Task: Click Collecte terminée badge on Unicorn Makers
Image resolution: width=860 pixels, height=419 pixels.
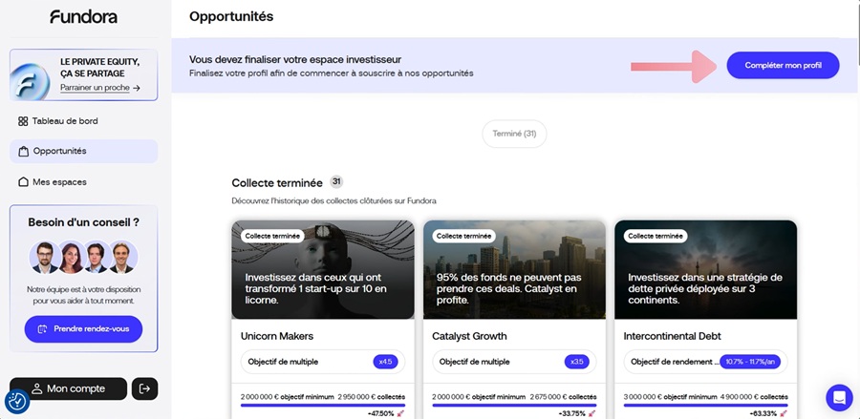Action: click(272, 236)
